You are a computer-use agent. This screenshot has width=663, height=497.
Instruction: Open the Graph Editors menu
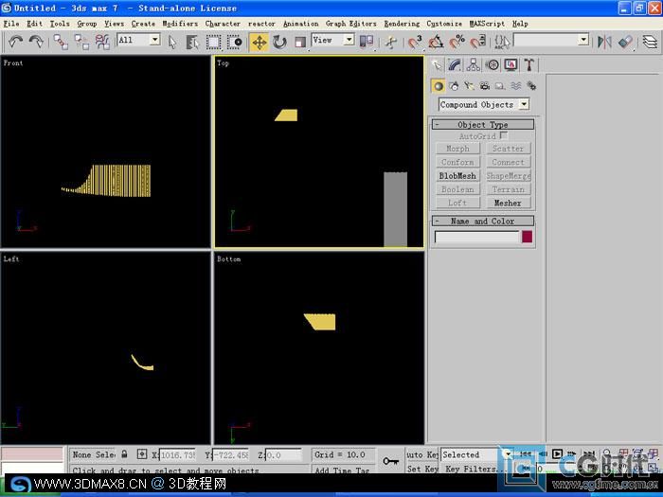(x=351, y=24)
